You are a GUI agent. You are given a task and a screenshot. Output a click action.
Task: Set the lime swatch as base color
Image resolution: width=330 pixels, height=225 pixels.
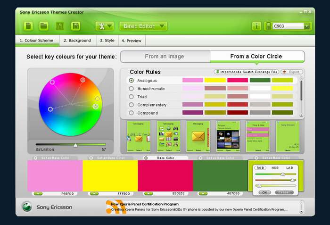tap(256, 158)
